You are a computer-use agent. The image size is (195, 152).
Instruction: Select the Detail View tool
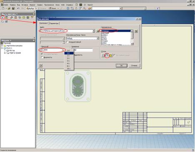tap(20, 17)
